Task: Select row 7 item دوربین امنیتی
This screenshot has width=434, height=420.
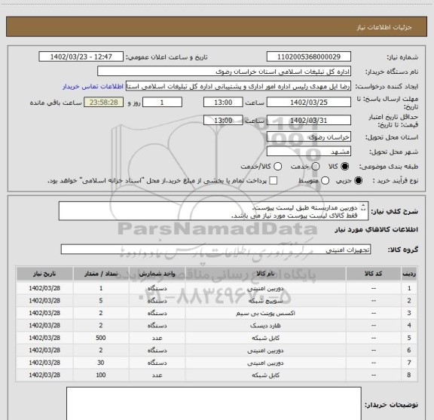Action: tap(265, 363)
